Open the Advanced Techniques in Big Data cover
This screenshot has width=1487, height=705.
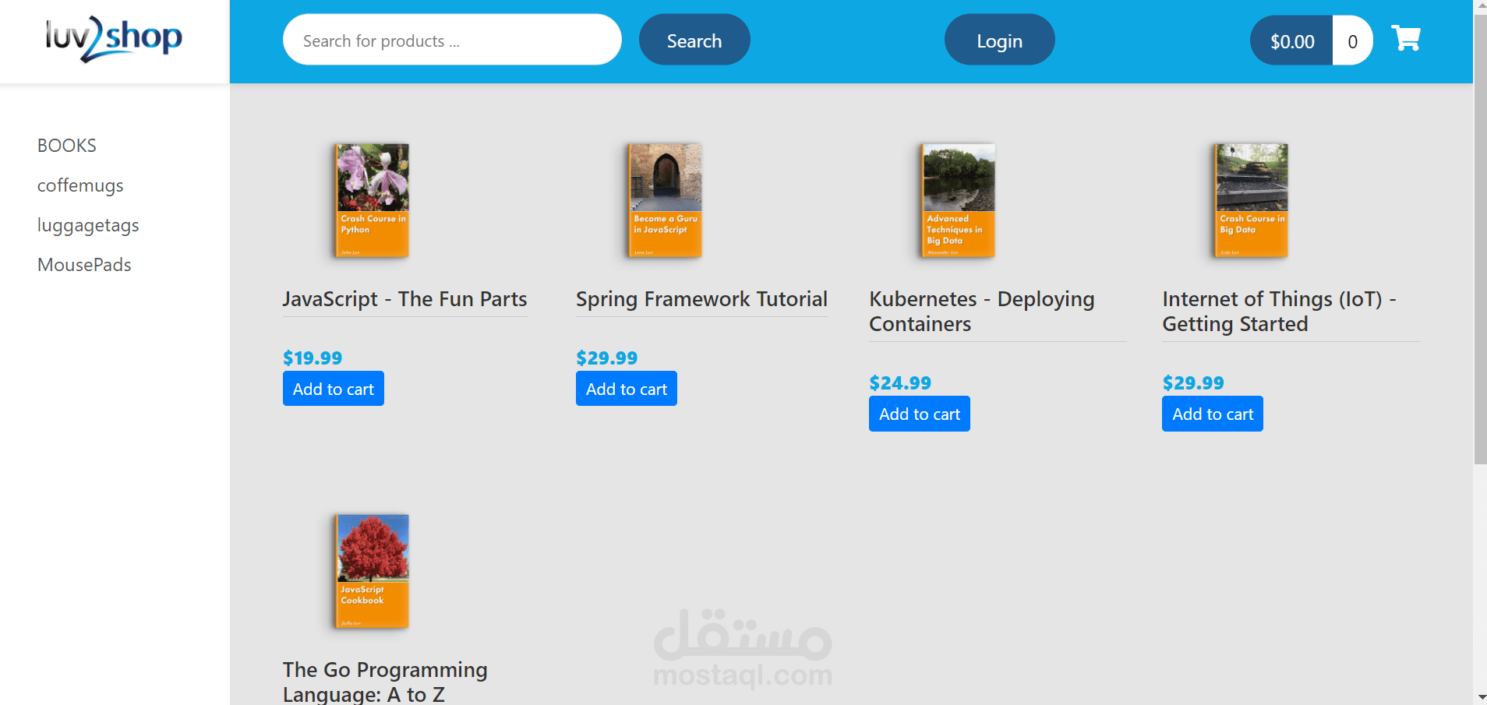[x=958, y=200]
